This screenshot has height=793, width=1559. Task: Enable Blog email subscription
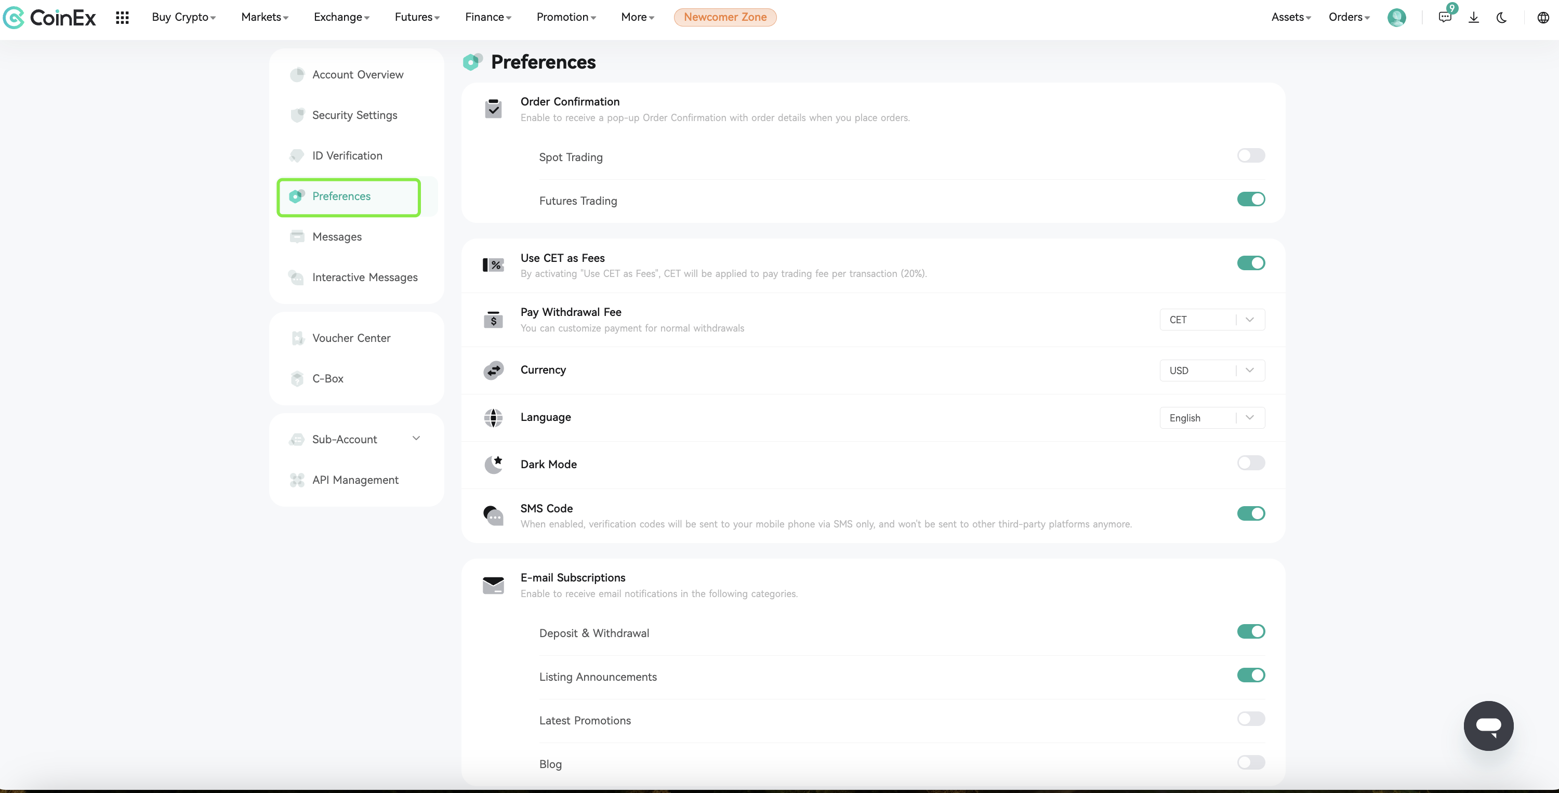click(1251, 762)
